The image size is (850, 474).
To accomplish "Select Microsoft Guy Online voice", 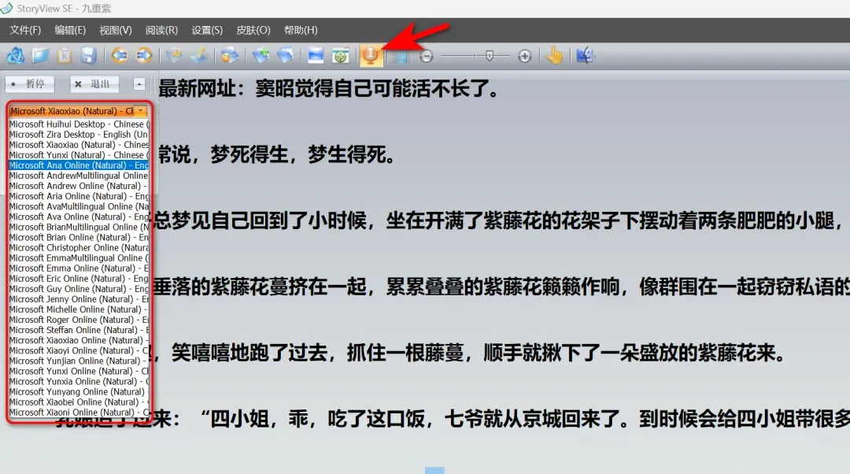I will pyautogui.click(x=79, y=289).
